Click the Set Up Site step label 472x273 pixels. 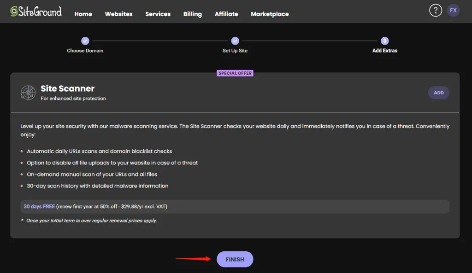(x=235, y=51)
